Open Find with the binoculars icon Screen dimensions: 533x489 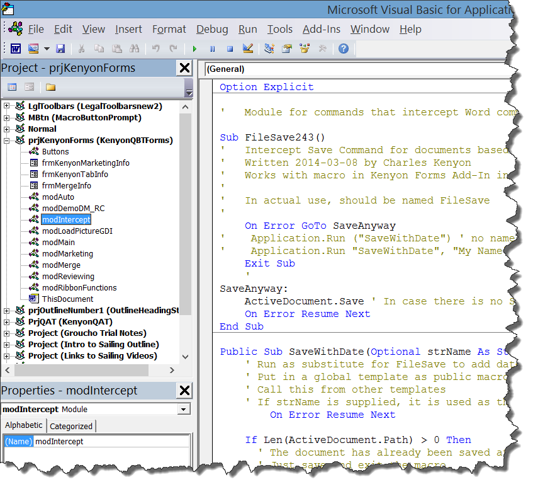[x=134, y=49]
